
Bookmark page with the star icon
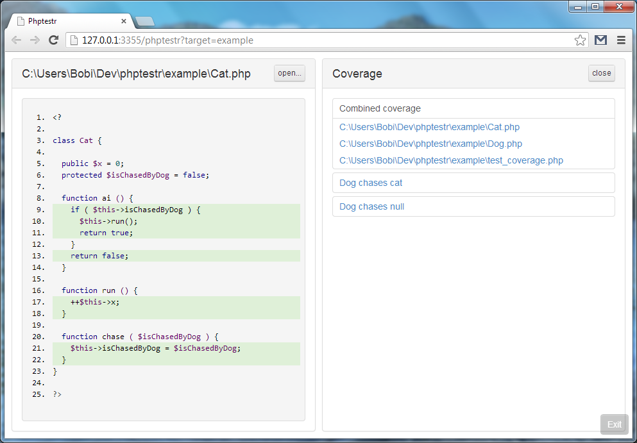[x=580, y=40]
